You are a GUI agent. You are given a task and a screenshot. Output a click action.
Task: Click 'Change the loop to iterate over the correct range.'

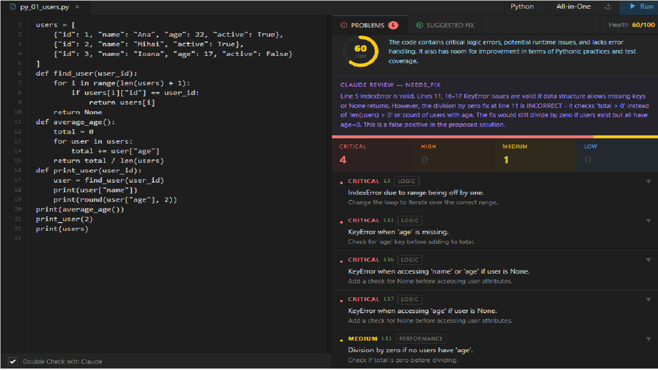[x=423, y=202]
